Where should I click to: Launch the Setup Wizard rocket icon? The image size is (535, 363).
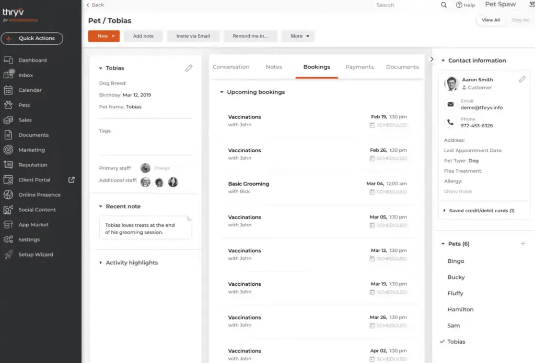(x=8, y=255)
